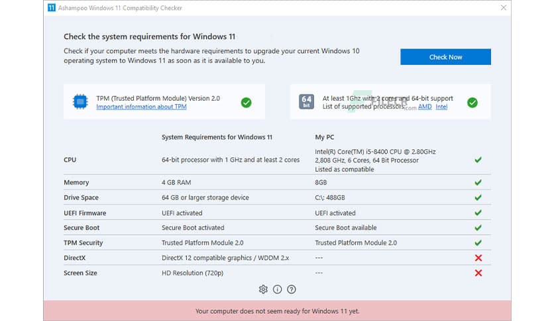Click 'Check the system requirements for Windows 11' heading
The image size is (554, 321).
coord(150,36)
